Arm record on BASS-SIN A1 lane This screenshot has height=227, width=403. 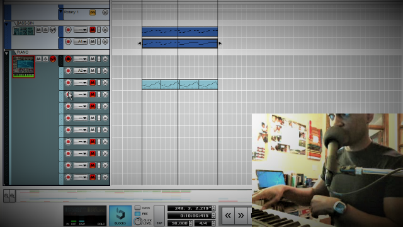tap(68, 42)
